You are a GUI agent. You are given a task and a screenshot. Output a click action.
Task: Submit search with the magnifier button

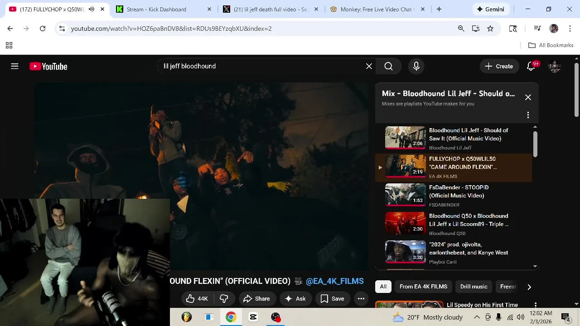pyautogui.click(x=388, y=66)
